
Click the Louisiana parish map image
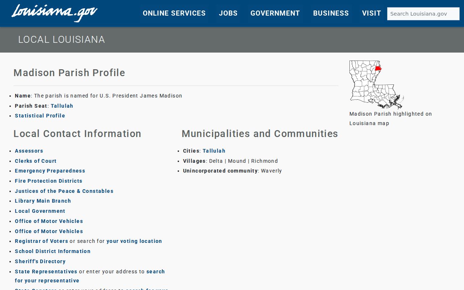377,85
